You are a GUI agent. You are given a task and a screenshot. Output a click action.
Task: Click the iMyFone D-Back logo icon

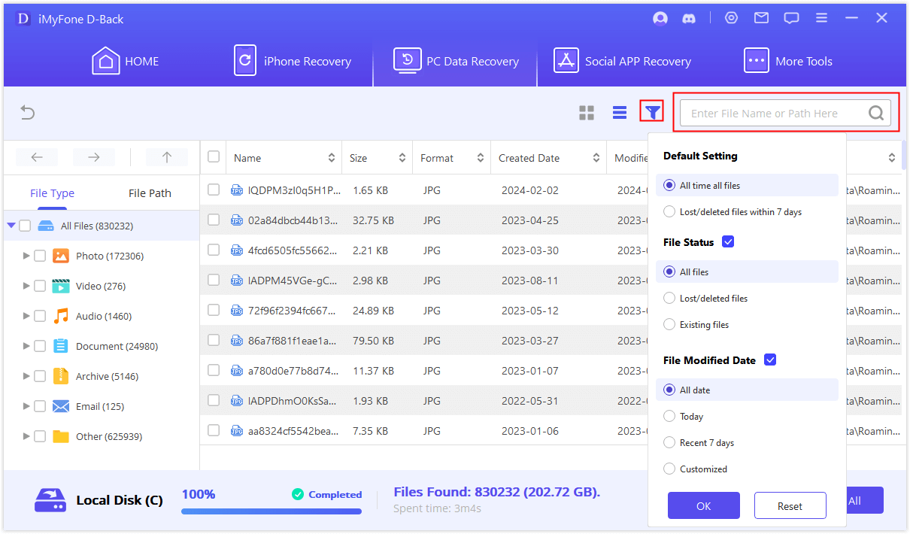pos(23,19)
